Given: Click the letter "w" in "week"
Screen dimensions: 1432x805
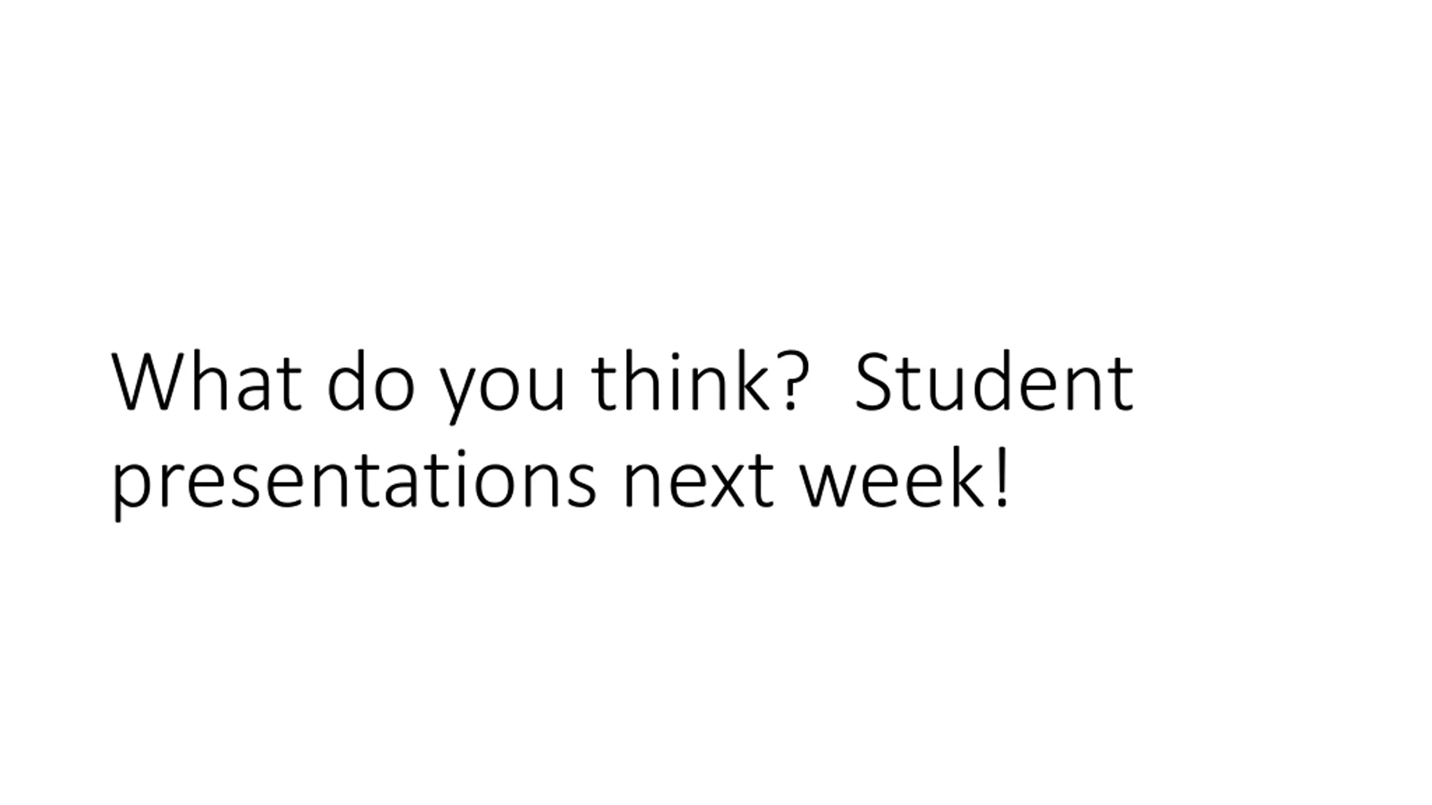Looking at the screenshot, I should click(828, 482).
